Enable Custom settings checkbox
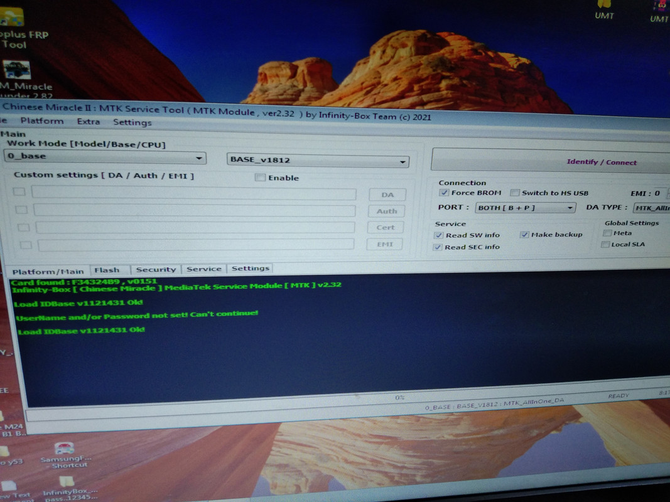 260,177
